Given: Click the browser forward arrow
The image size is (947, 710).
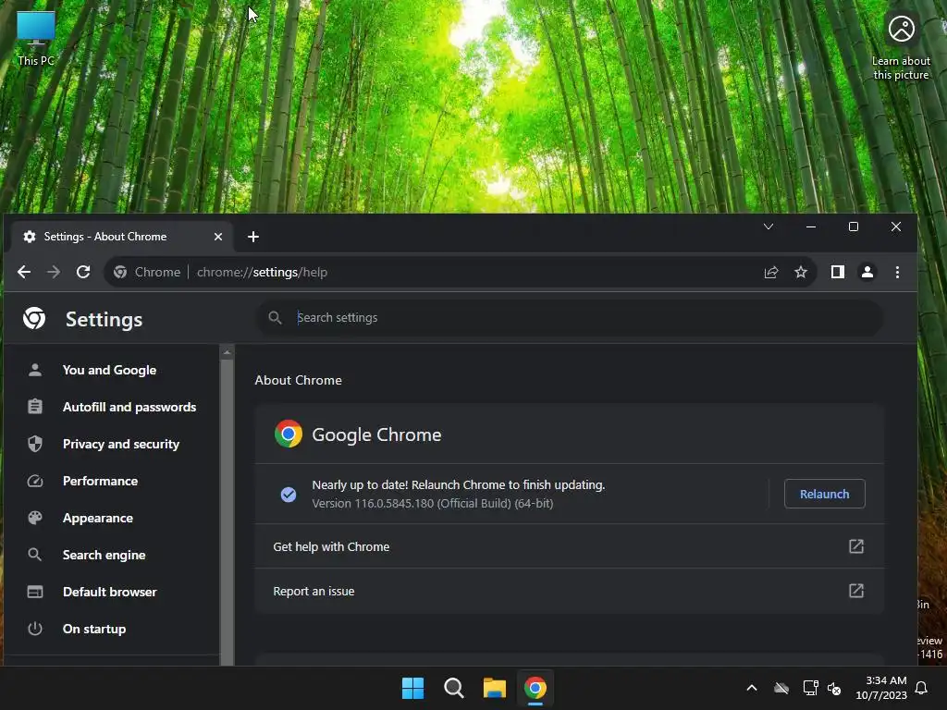Looking at the screenshot, I should (x=54, y=273).
